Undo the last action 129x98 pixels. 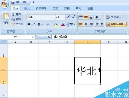18,2
